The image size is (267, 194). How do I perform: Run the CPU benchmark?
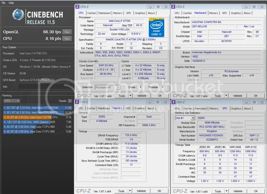tap(67, 39)
